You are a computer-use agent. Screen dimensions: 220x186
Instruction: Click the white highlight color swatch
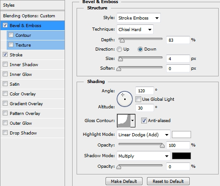point(181,135)
